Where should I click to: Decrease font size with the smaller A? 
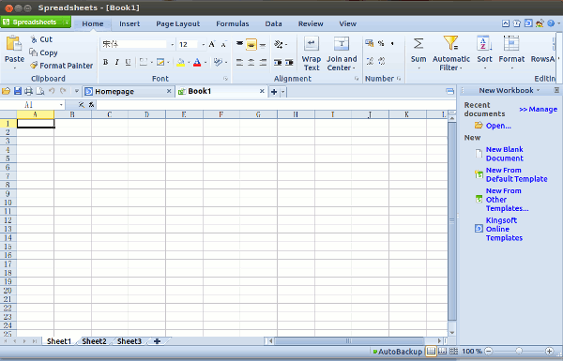[x=223, y=44]
